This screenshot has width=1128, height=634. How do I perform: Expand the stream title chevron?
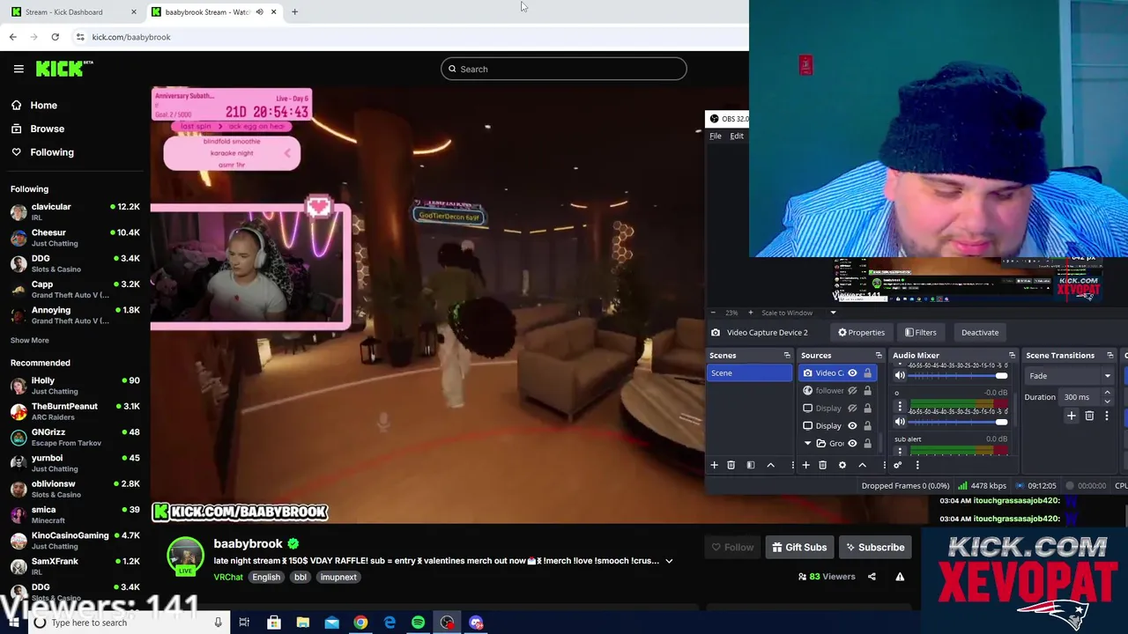click(x=669, y=561)
